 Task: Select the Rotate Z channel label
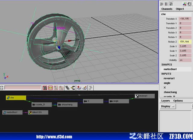172,42
